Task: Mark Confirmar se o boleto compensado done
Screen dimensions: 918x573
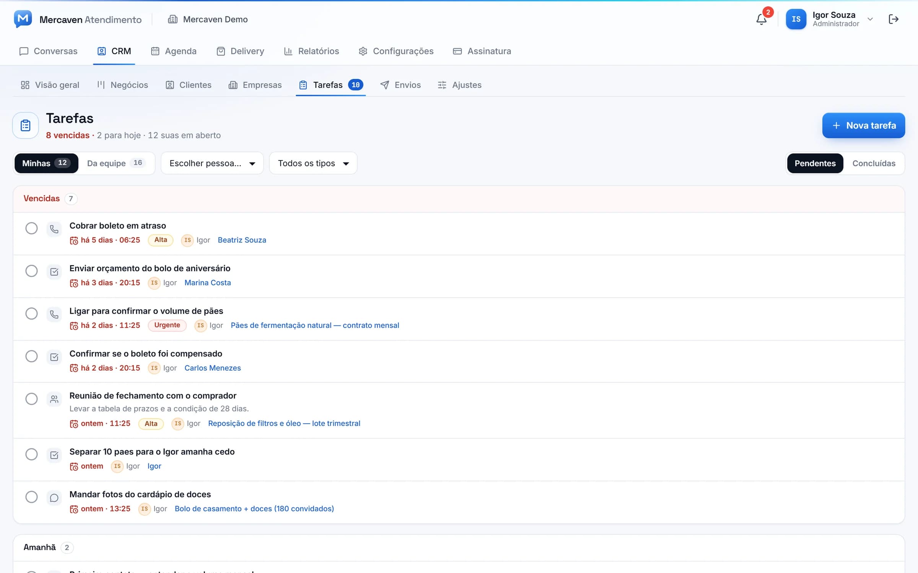Action: (x=31, y=356)
